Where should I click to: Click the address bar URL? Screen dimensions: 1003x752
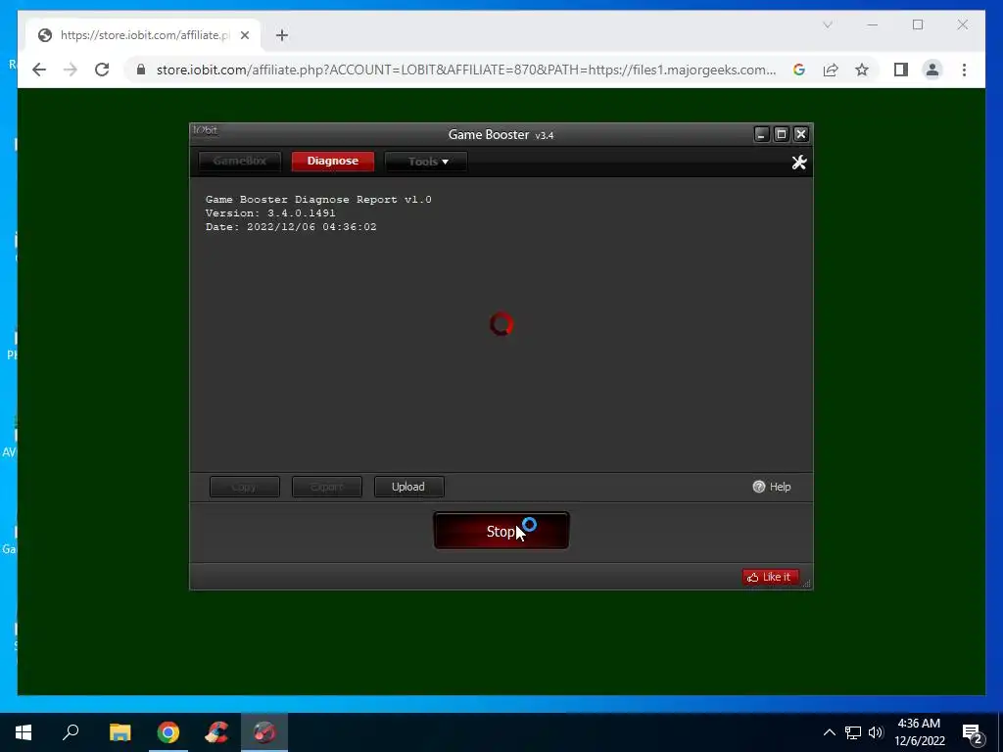coord(466,70)
